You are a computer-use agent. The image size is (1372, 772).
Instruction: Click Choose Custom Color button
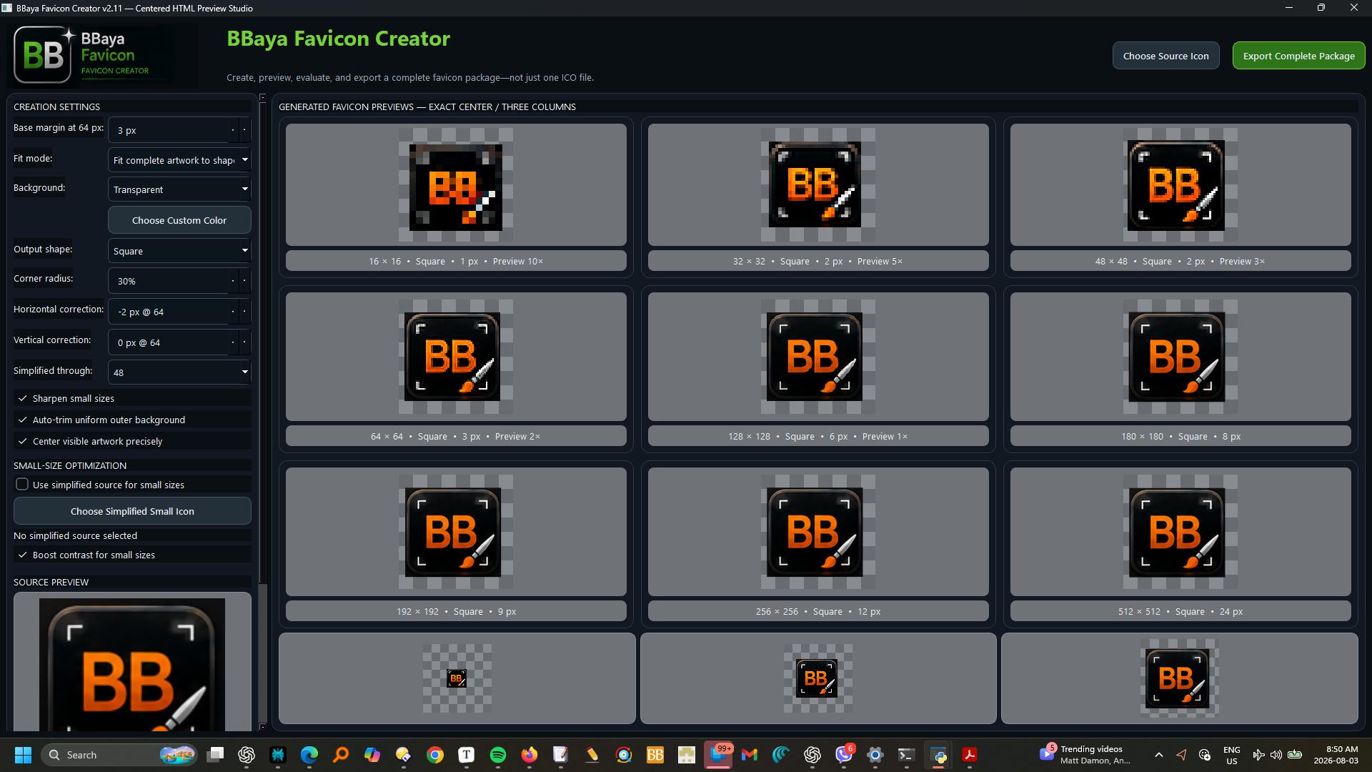pos(179,220)
